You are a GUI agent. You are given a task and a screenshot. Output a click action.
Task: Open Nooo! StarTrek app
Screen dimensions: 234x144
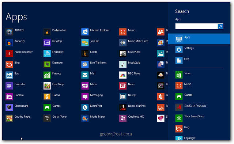pyautogui.click(x=123, y=107)
